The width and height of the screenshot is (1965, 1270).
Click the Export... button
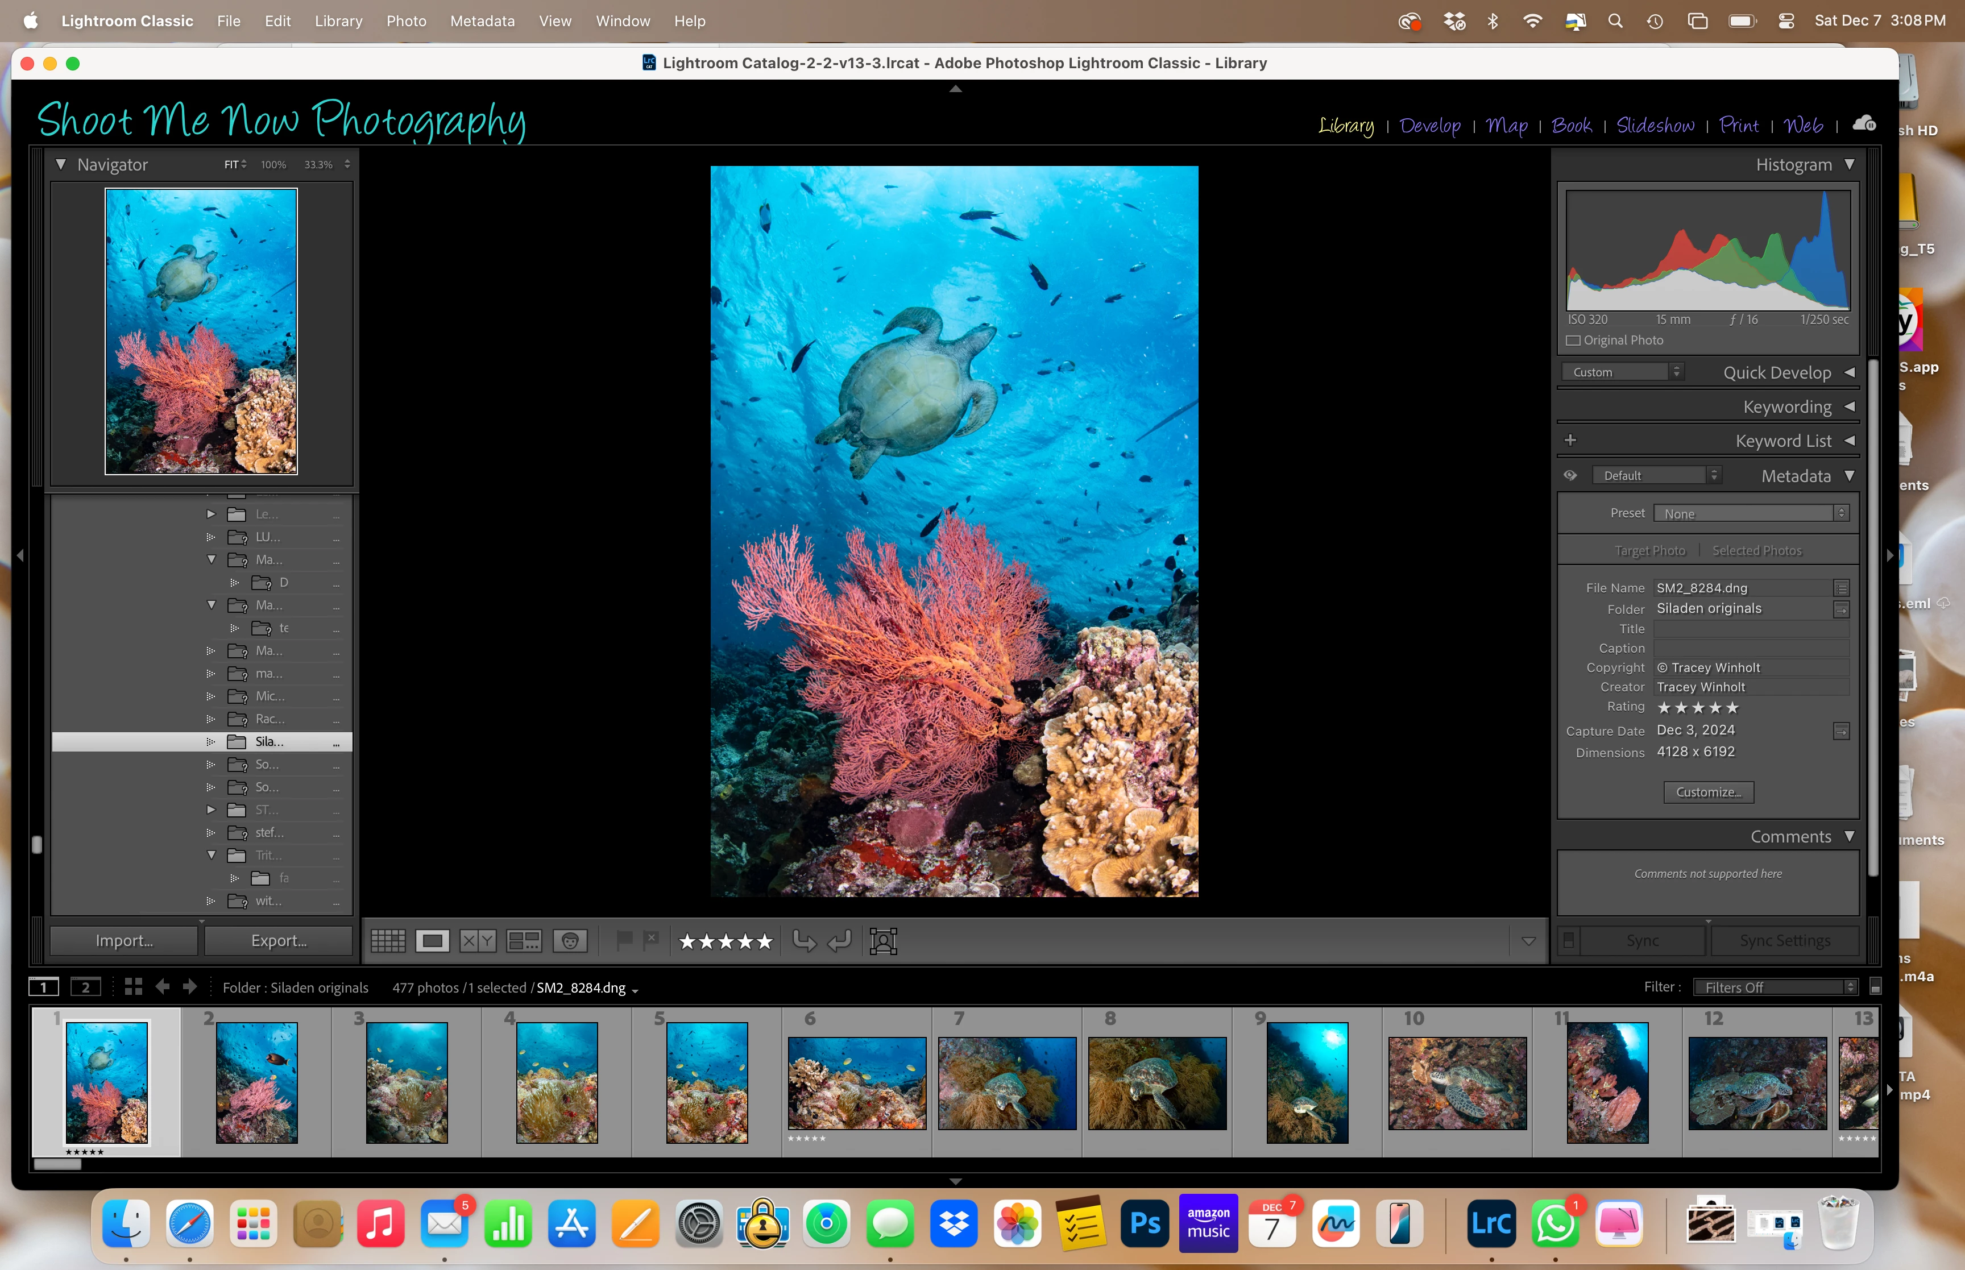tap(279, 941)
